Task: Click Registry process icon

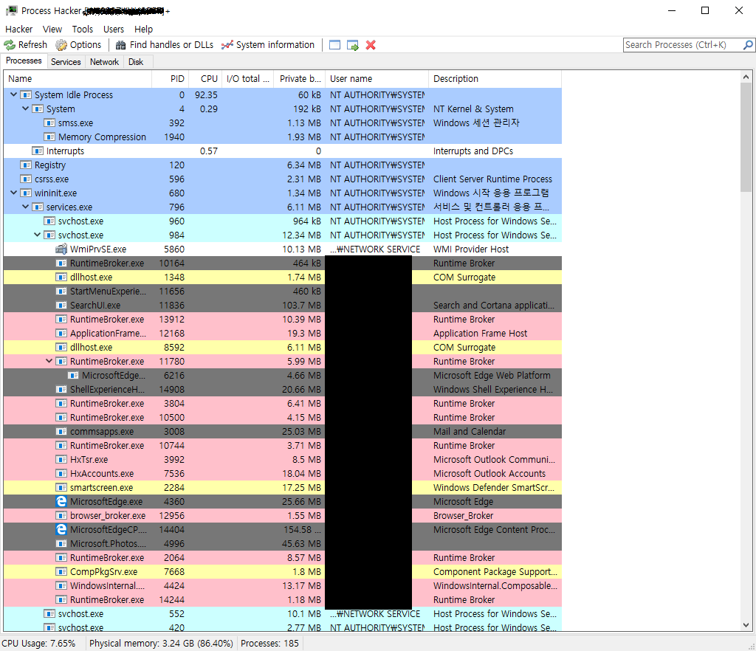Action: click(26, 165)
